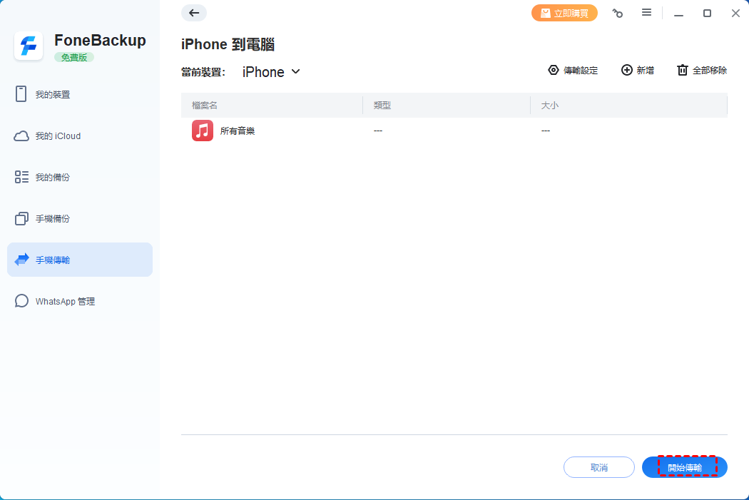Select 手機傳輸 in sidebar
This screenshot has height=500, width=749.
point(53,260)
